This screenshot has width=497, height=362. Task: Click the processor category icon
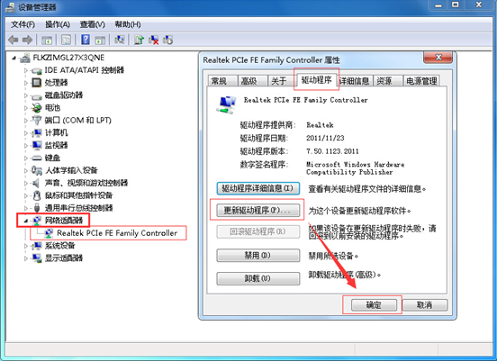[x=37, y=83]
